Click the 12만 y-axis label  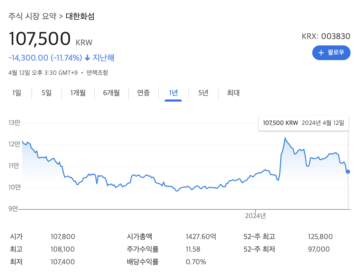[14, 144]
